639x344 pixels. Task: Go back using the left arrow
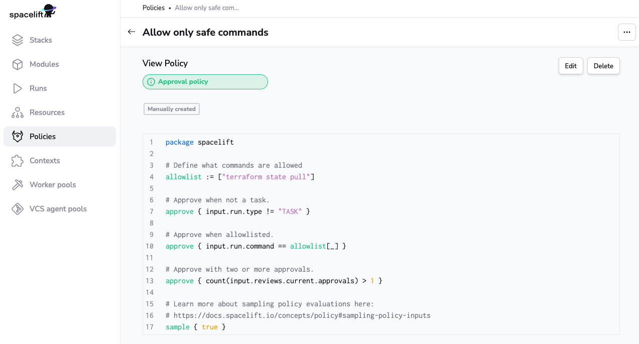132,32
